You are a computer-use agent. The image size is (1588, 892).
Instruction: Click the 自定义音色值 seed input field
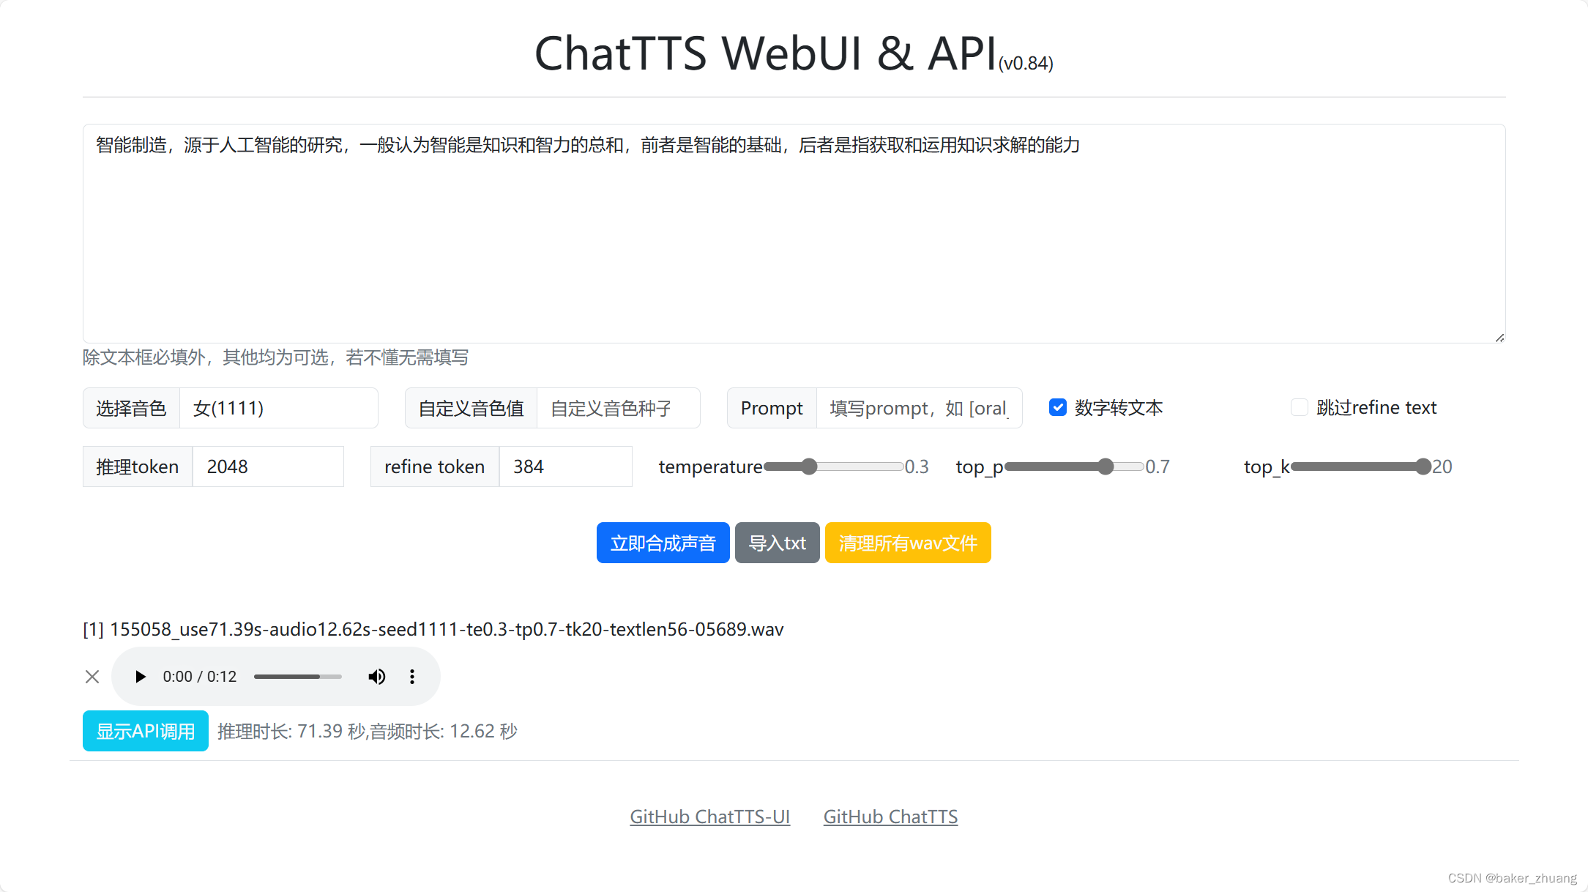click(x=619, y=408)
